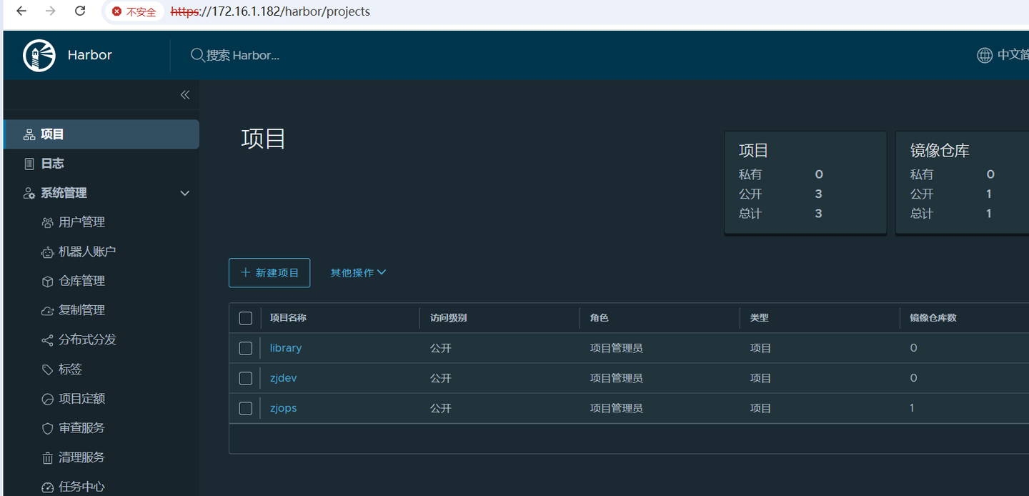Image resolution: width=1029 pixels, height=496 pixels.
Task: Select the checkbox next to zjops
Action: (x=245, y=408)
